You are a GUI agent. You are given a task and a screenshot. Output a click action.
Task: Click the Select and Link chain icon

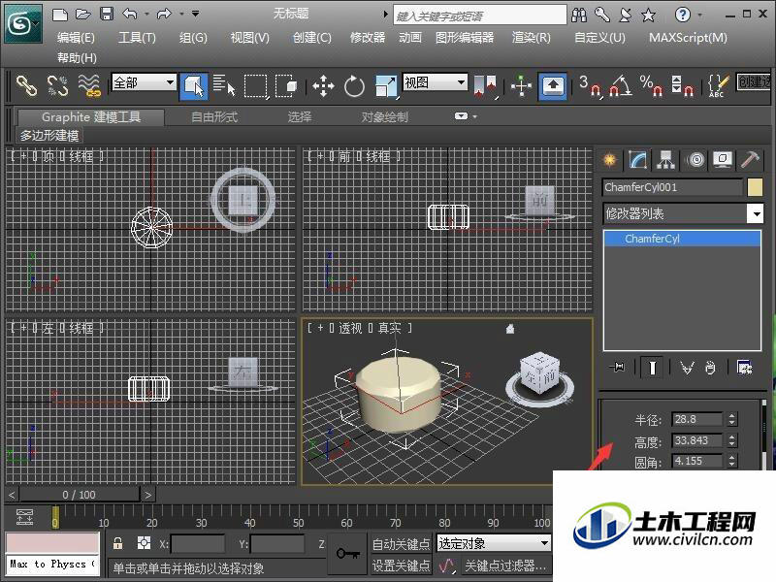26,85
